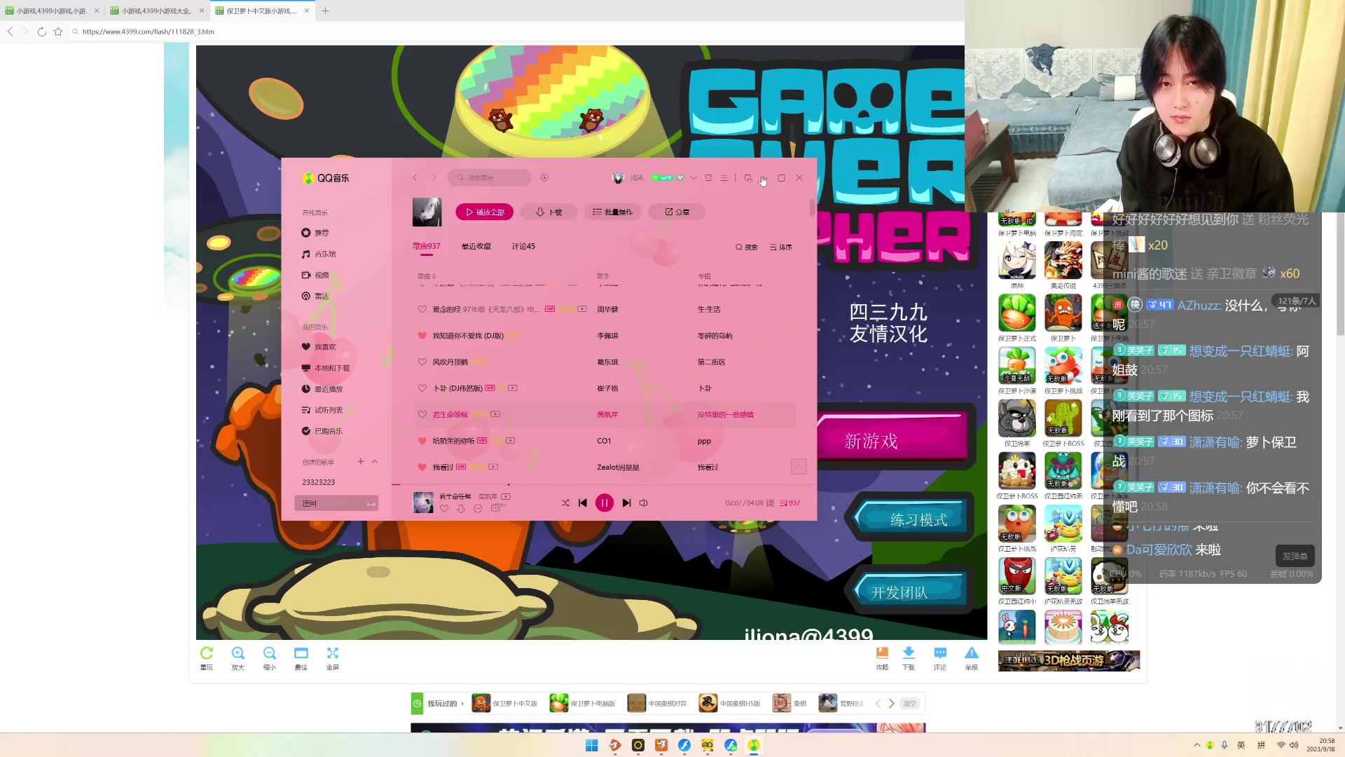Screen dimensions: 1345x757
Task: Open more options for the now-playing song
Action: coord(478,508)
